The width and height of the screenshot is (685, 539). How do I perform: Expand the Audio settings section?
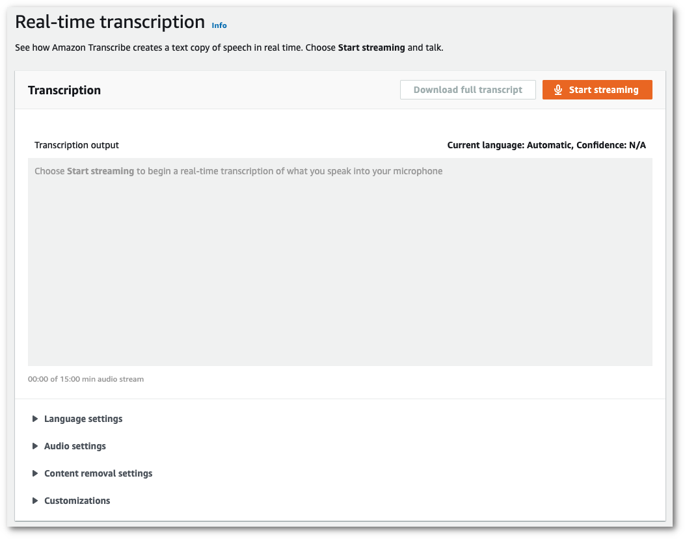click(x=75, y=446)
